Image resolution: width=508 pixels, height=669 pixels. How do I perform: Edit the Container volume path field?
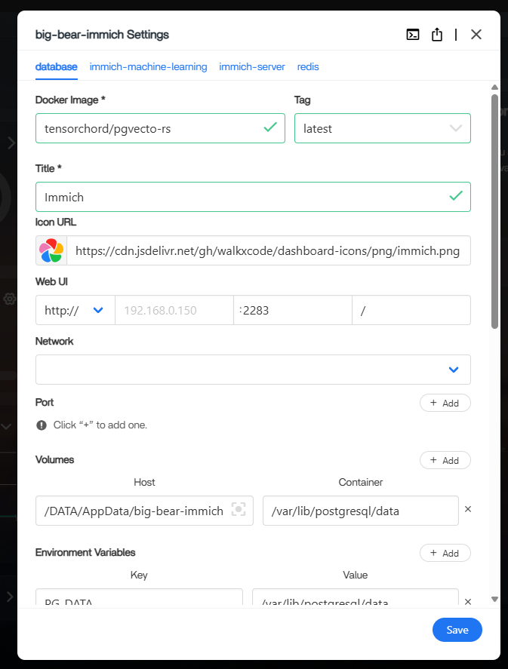pyautogui.click(x=361, y=511)
